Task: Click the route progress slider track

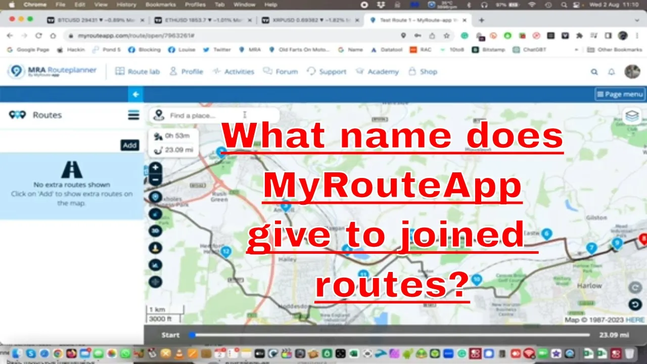Action: coord(391,335)
